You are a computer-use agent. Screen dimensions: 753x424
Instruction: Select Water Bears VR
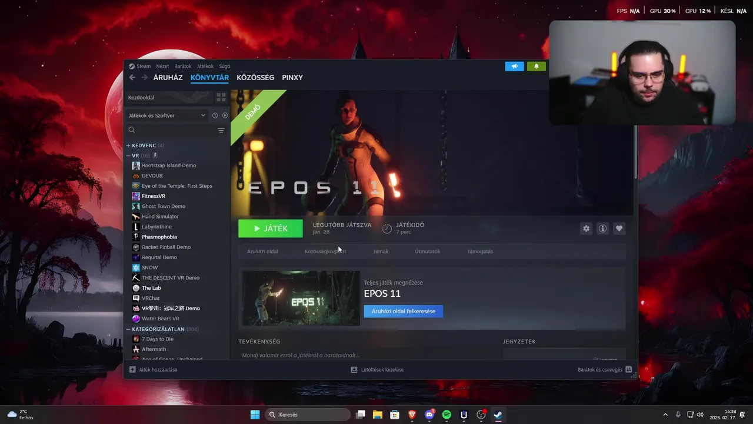coord(160,319)
